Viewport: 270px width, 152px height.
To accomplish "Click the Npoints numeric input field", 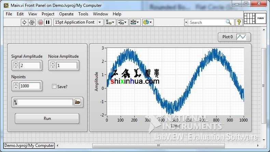I will pyautogui.click(x=30, y=86).
